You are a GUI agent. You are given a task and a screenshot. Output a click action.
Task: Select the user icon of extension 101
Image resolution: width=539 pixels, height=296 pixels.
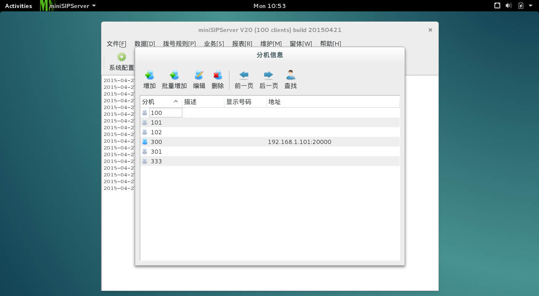[145, 123]
